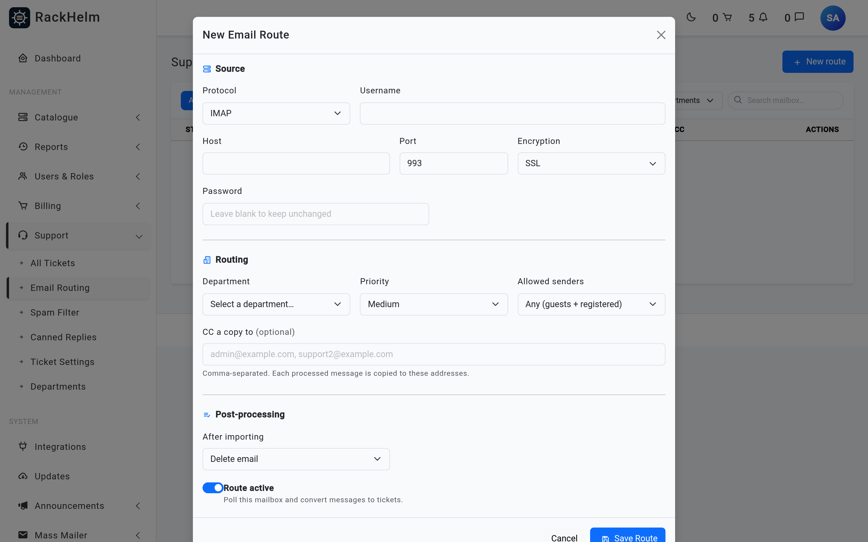Image resolution: width=868 pixels, height=542 pixels.
Task: Click the Billing cart icon
Action: point(23,205)
